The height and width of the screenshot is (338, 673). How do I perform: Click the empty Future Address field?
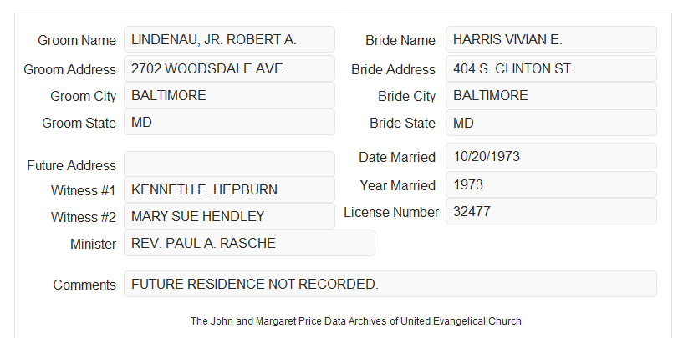[229, 164]
